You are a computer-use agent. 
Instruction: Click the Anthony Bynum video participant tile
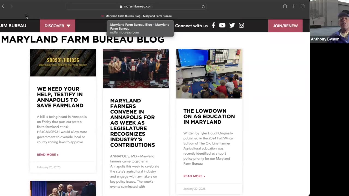pyautogui.click(x=329, y=22)
